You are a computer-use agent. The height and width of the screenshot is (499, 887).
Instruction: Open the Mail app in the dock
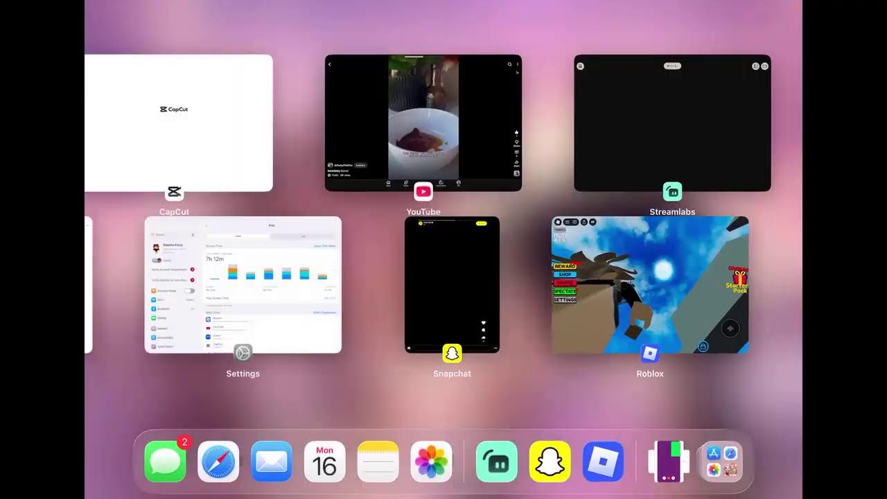pos(272,462)
